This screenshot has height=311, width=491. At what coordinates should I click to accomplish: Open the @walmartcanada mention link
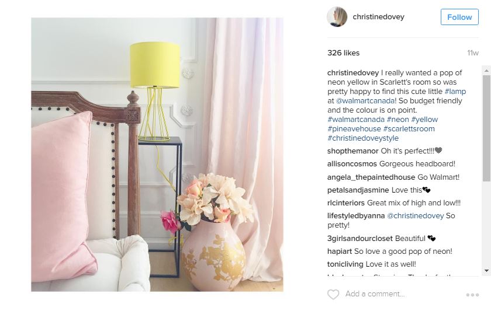coord(365,100)
